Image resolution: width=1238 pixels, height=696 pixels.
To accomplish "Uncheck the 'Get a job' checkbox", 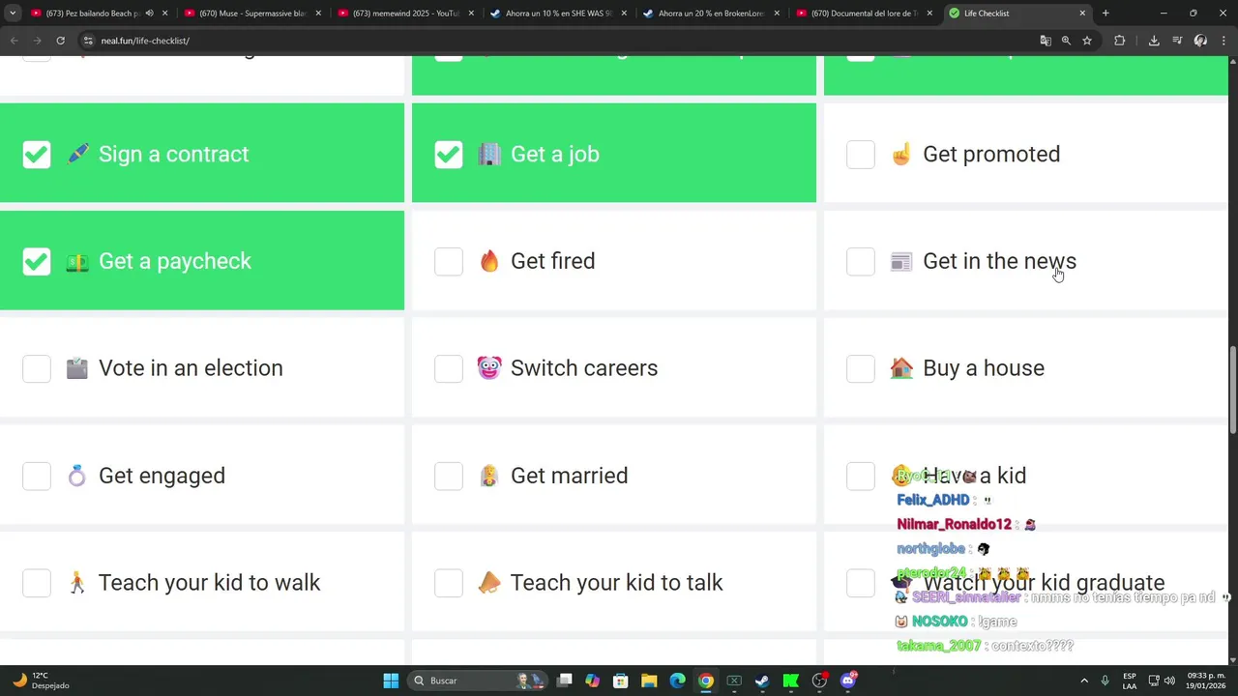I will pos(449,155).
